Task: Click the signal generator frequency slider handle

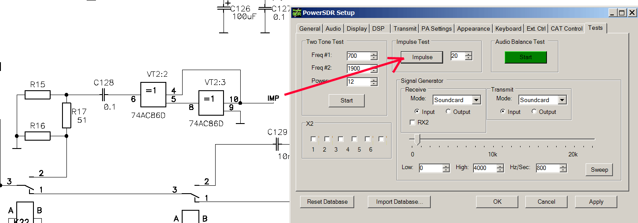Action: click(x=417, y=139)
